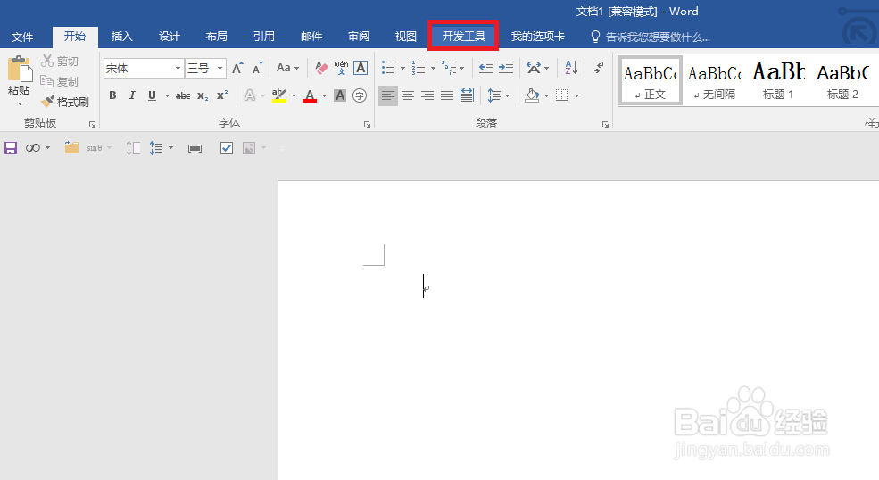Viewport: 879px width, 480px height.
Task: Align text right
Action: point(427,95)
